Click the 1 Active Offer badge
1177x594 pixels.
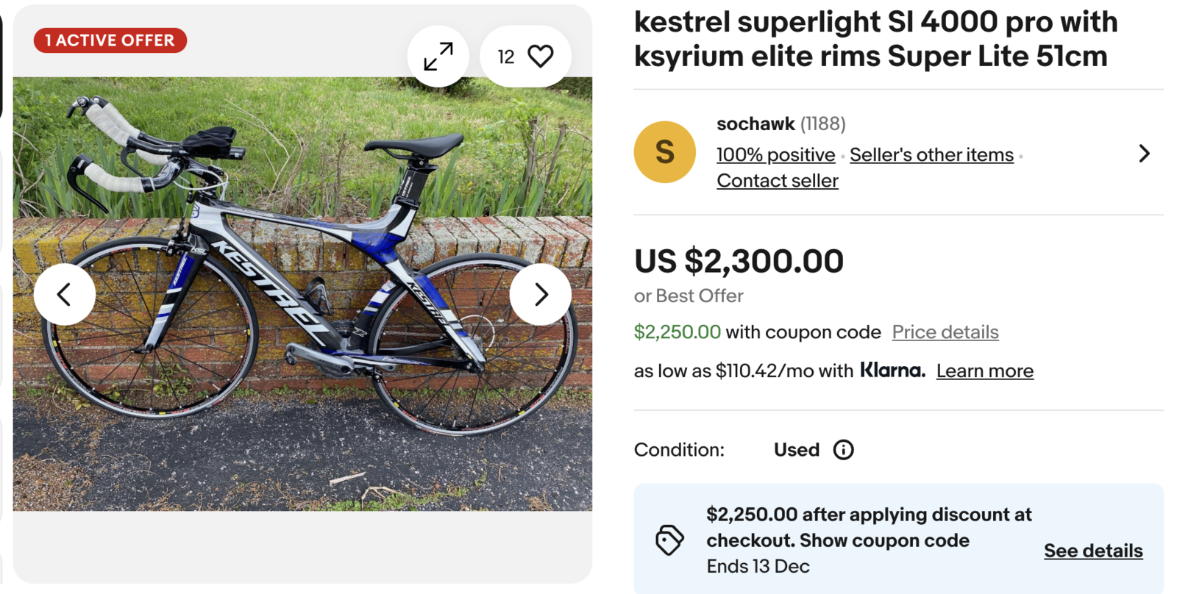tap(110, 40)
